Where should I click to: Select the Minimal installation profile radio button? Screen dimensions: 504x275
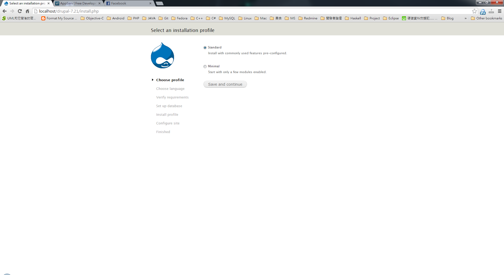tap(205, 66)
